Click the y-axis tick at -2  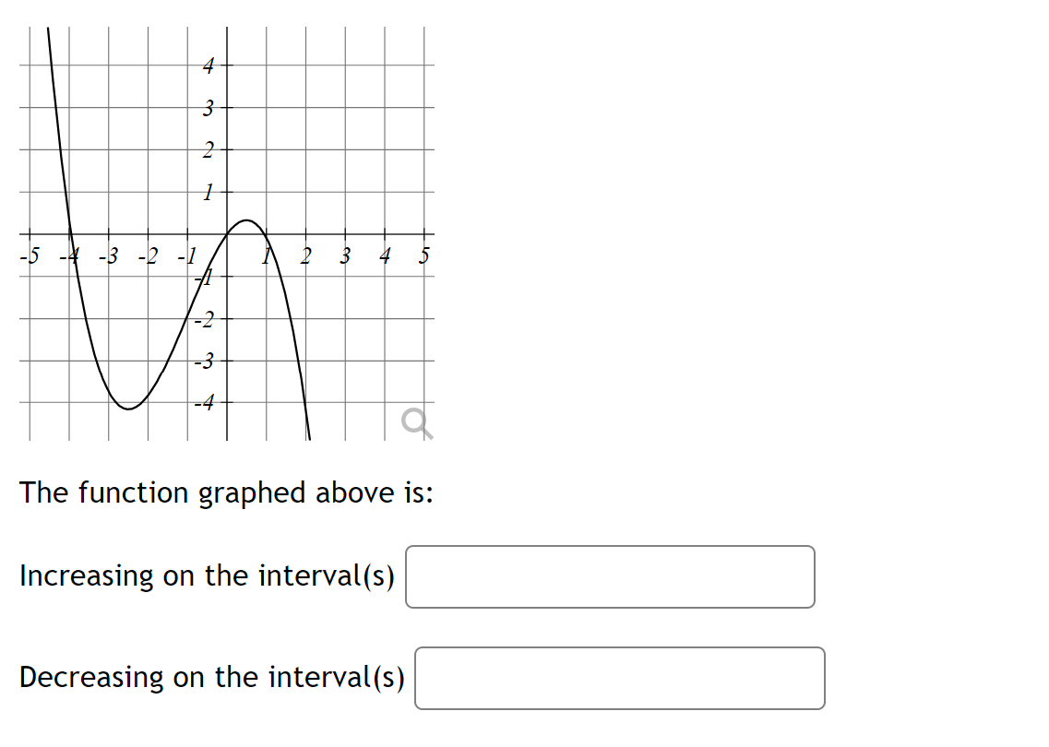[227, 319]
